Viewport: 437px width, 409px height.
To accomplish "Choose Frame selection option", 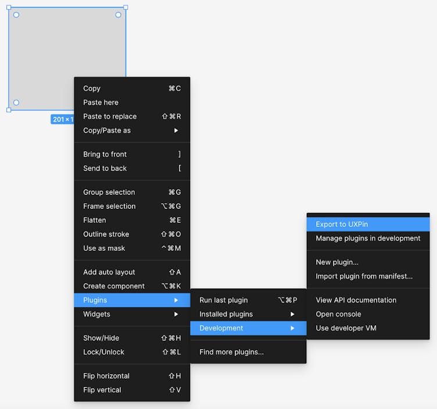I will click(132, 206).
